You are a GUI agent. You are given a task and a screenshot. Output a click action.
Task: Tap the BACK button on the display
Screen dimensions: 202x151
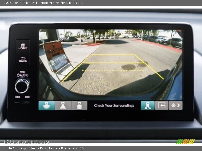pos(23,60)
